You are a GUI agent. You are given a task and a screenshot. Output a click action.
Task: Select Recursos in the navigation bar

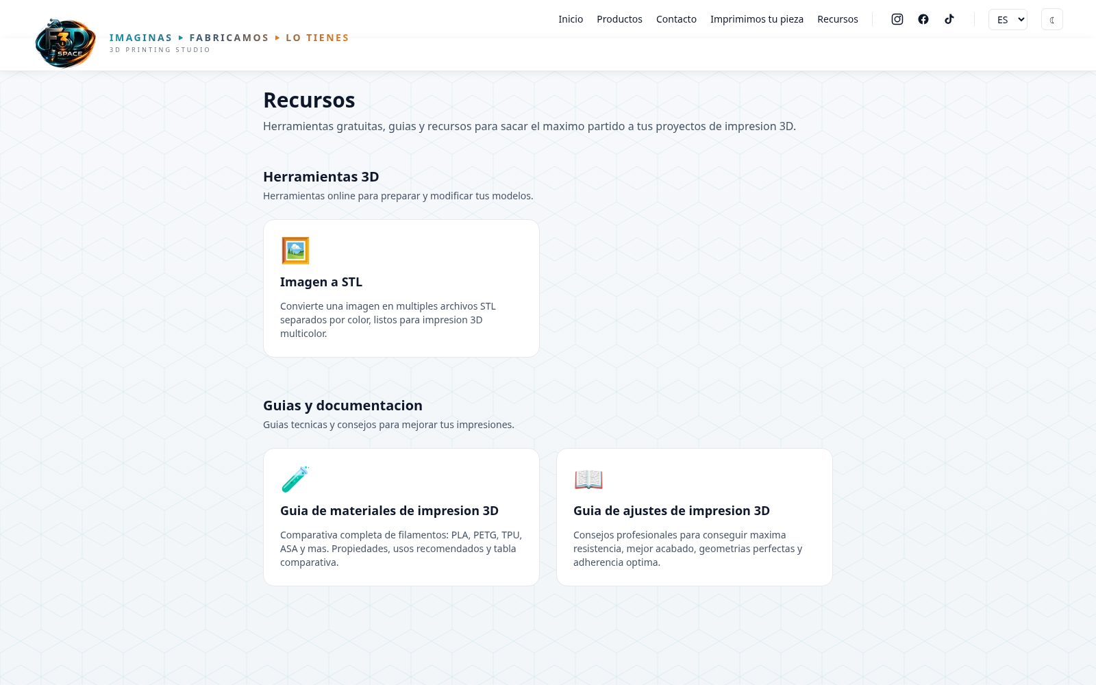coord(838,19)
